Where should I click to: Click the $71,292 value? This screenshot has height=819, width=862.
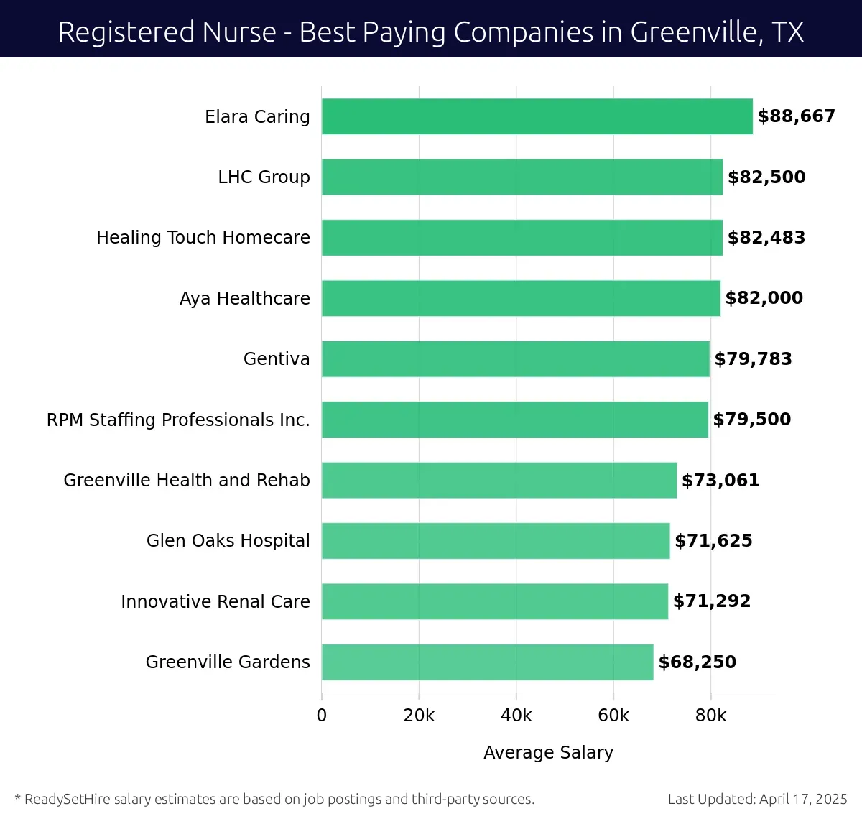[712, 601]
